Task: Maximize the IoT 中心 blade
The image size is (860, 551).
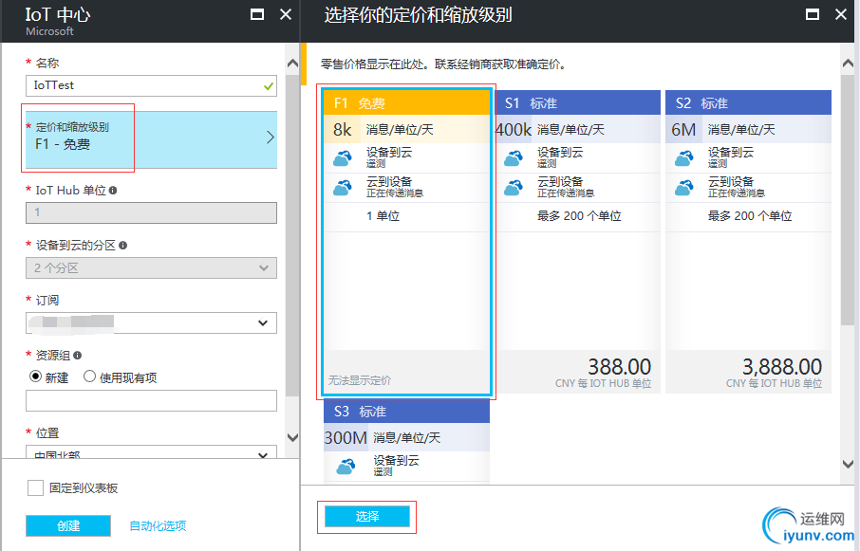Action: point(257,14)
